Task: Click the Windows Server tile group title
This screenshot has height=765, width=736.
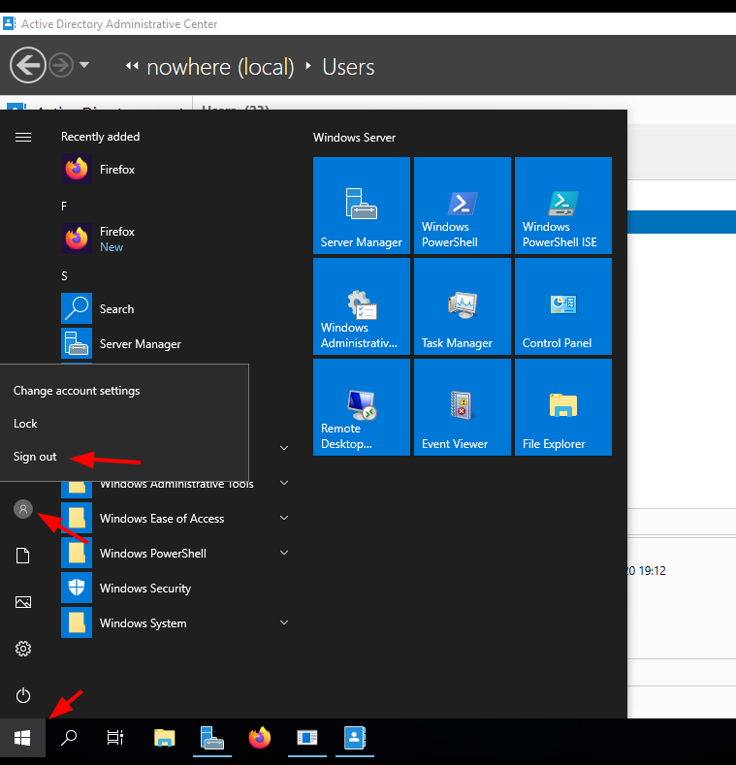Action: [x=354, y=138]
